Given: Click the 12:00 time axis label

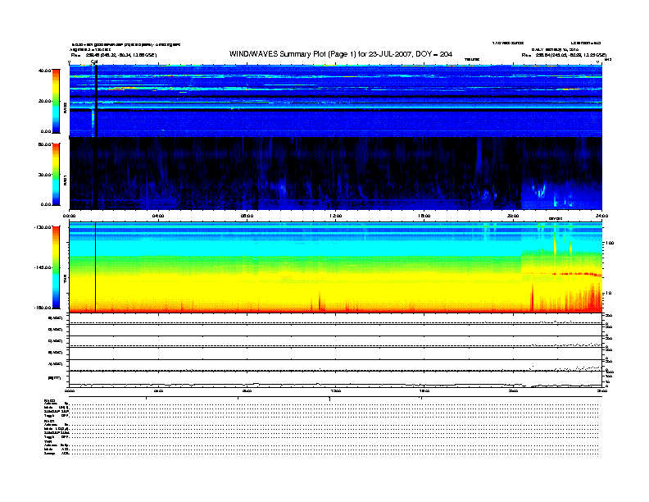Looking at the screenshot, I should tap(335, 216).
